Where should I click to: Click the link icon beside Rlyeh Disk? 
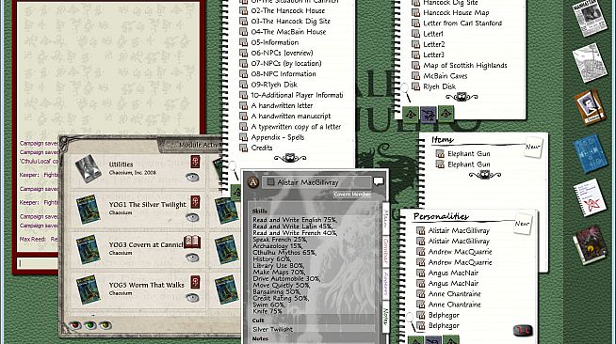[415, 86]
